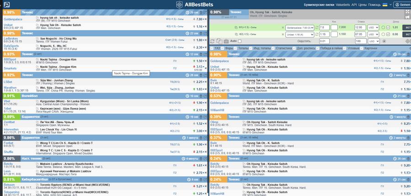
Task: Copy the hyung tak oh Goldenpalace event name
Action: [37, 18]
